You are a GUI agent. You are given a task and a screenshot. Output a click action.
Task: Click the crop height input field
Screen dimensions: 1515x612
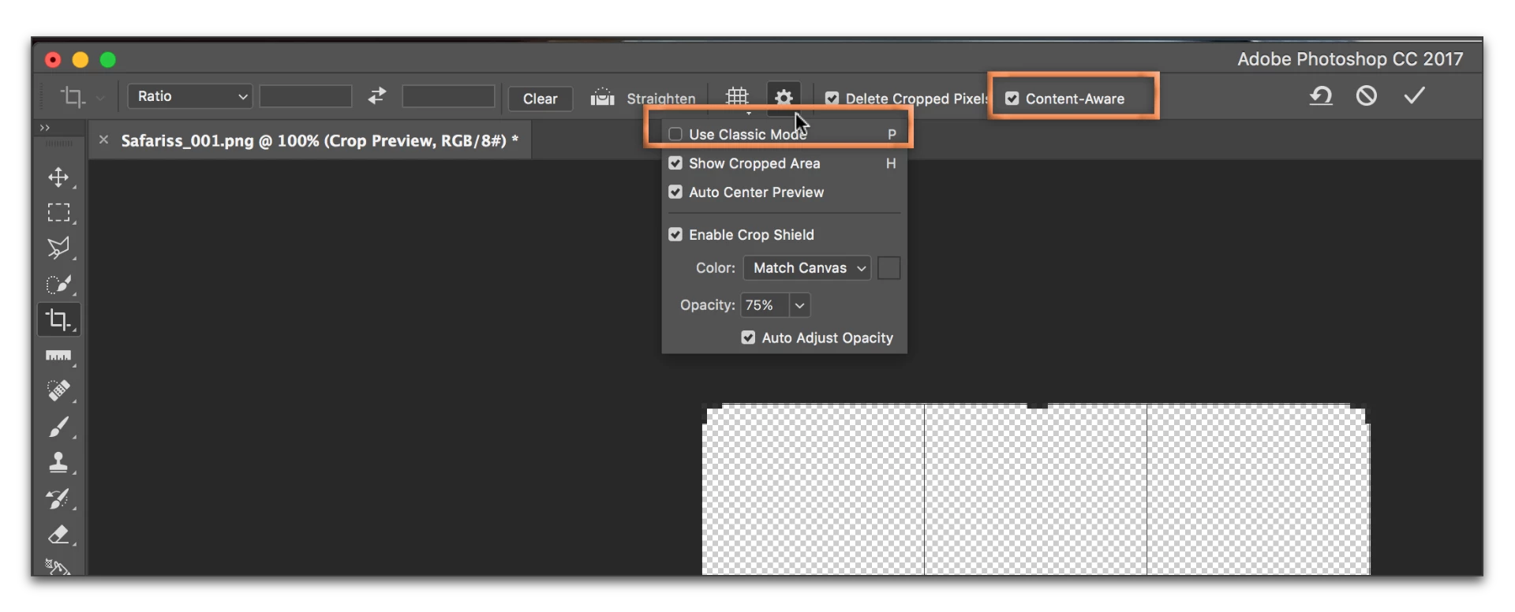click(448, 96)
